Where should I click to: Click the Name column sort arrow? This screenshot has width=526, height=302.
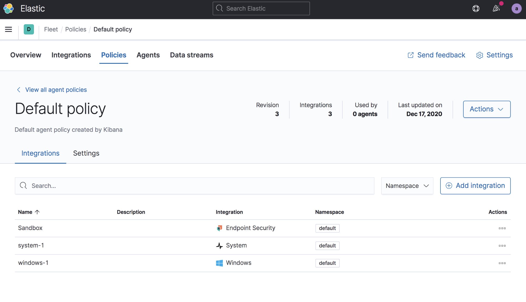pos(37,212)
